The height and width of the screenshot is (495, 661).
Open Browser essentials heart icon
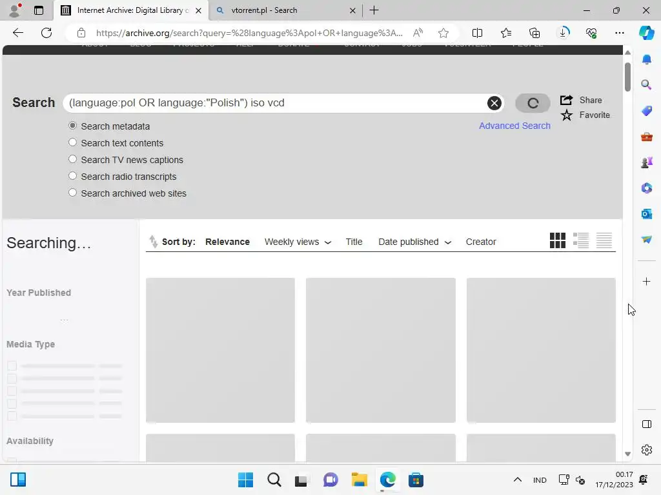coord(591,33)
